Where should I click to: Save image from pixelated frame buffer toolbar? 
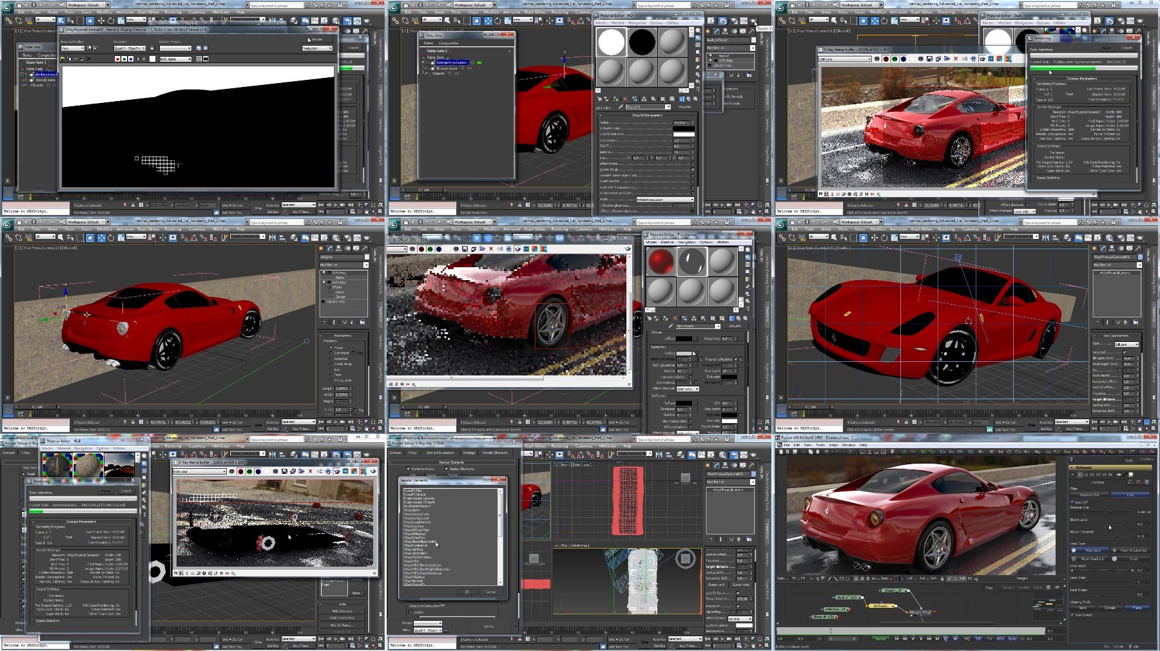pyautogui.click(x=465, y=249)
